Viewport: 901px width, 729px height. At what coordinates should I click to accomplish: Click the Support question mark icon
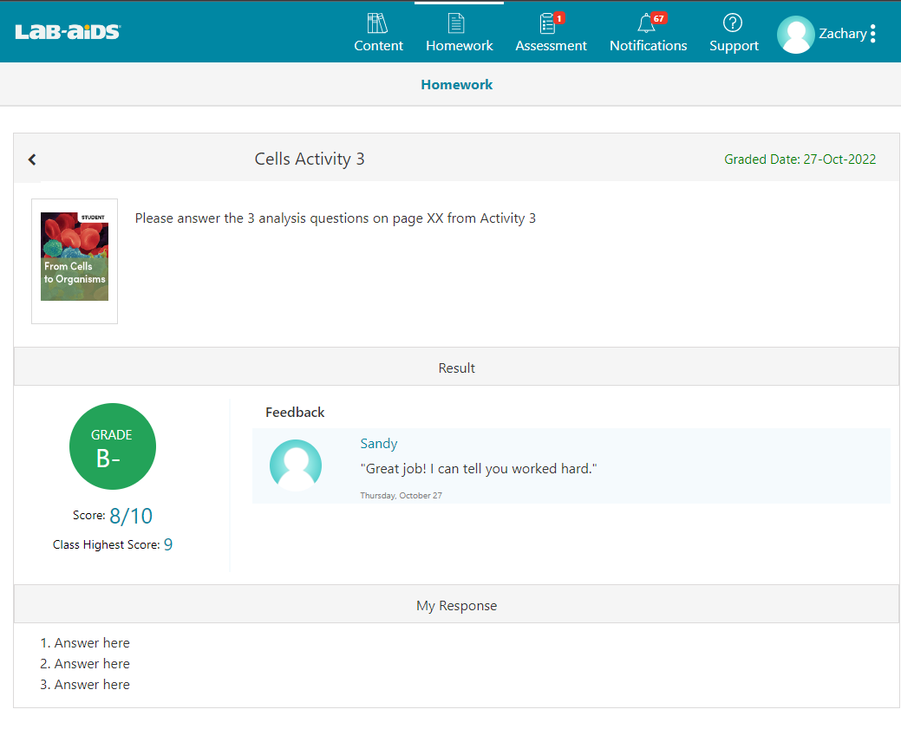pyautogui.click(x=733, y=23)
